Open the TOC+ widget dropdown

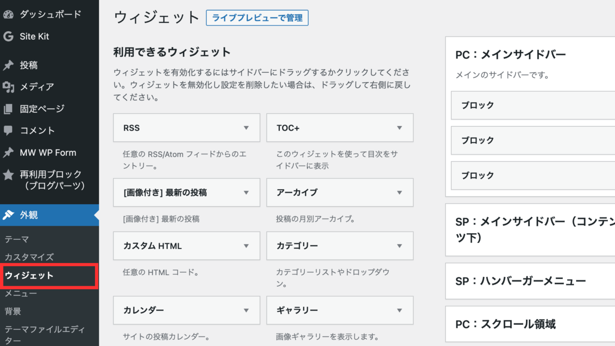coord(399,128)
